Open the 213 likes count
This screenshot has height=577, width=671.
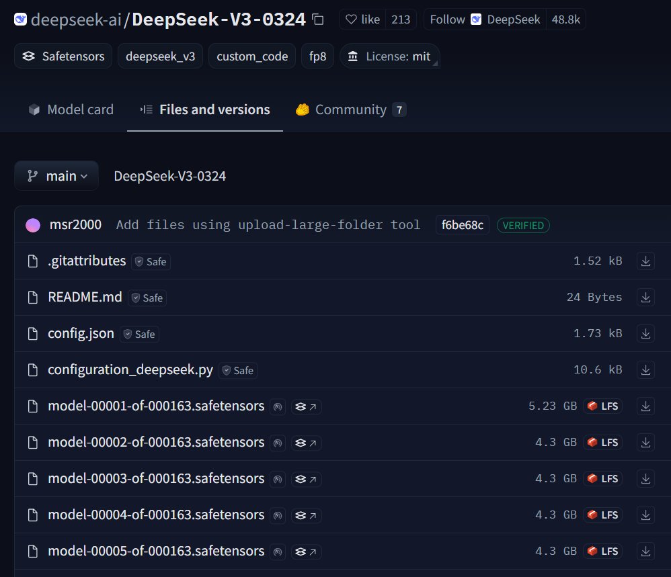coord(401,19)
